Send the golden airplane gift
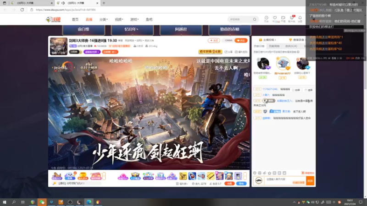367x206 pixels. point(183,176)
